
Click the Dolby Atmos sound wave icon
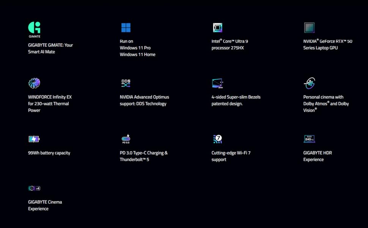coord(309,83)
